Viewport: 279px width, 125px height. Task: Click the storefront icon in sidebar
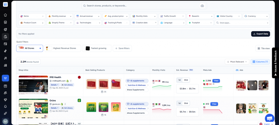[5, 22]
